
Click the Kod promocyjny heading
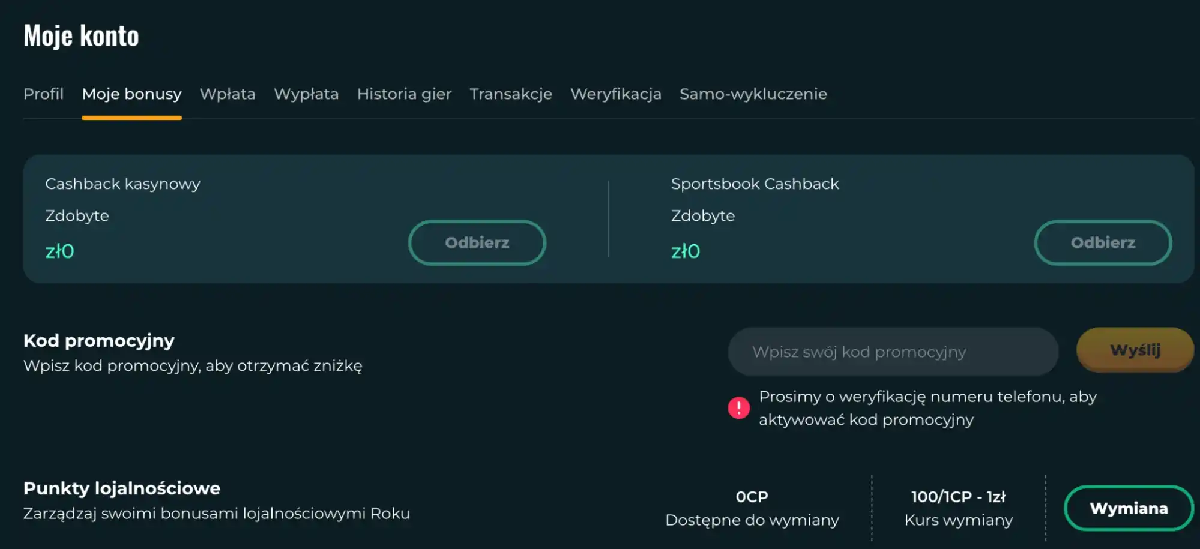click(99, 340)
